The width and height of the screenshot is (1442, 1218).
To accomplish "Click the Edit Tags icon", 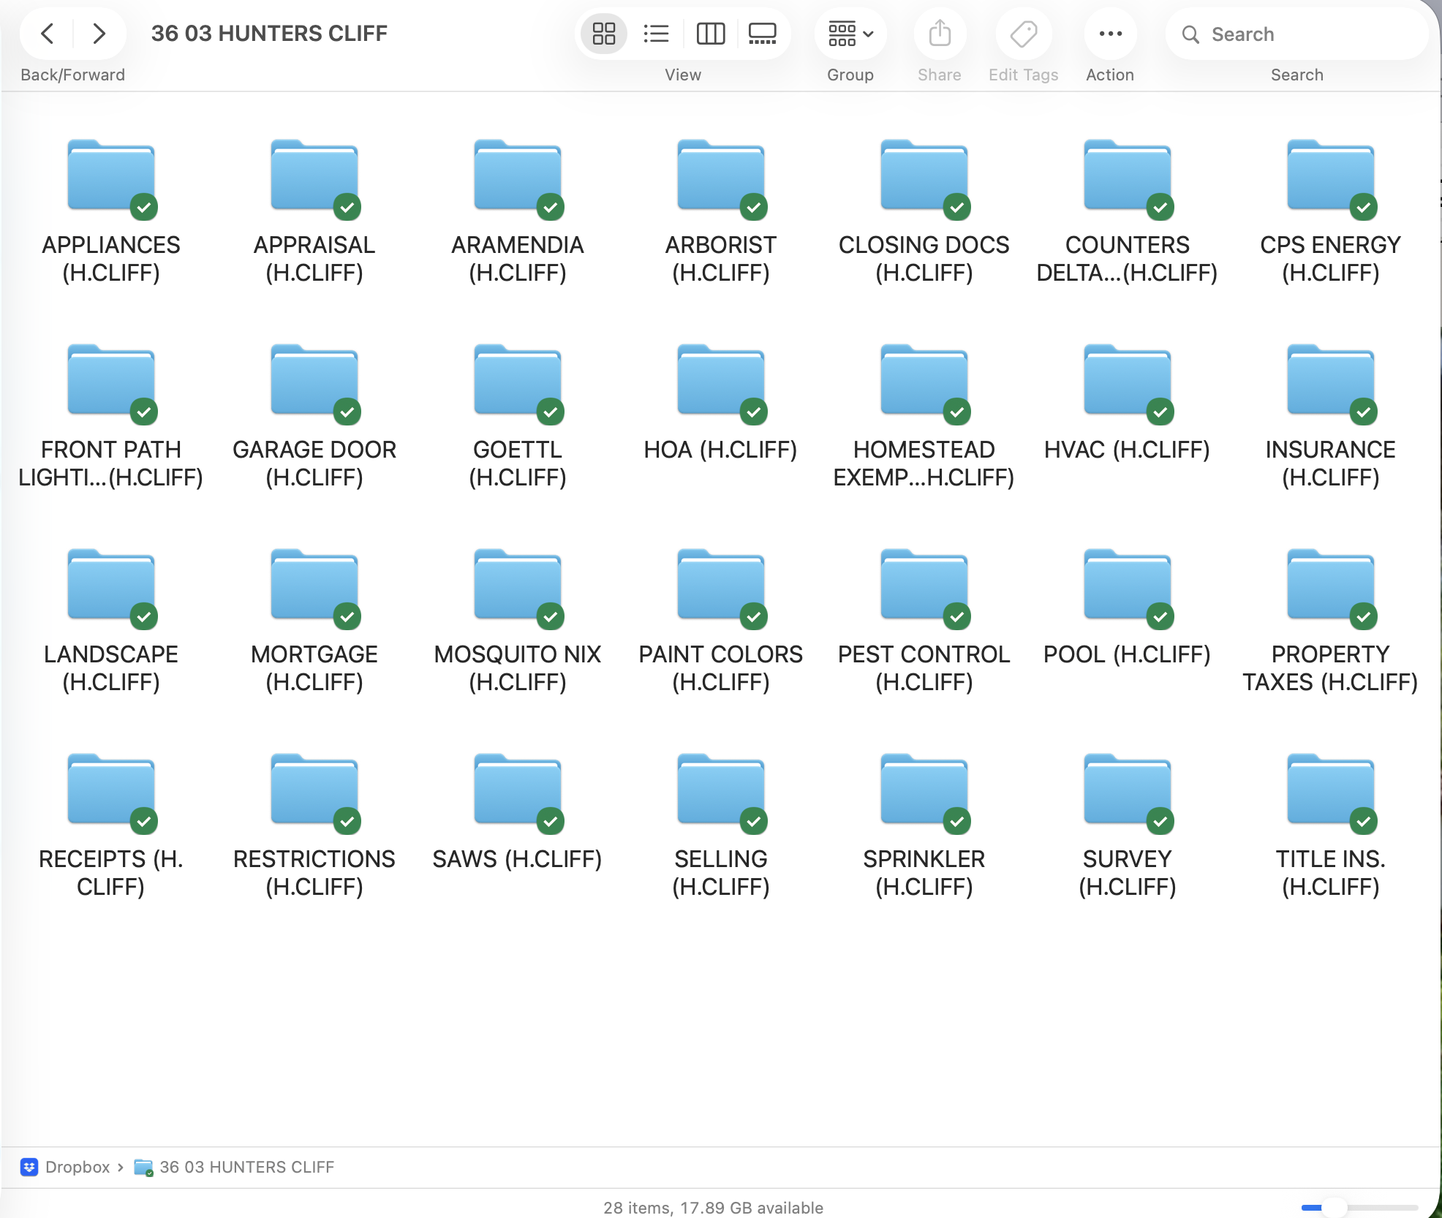I will pos(1023,34).
